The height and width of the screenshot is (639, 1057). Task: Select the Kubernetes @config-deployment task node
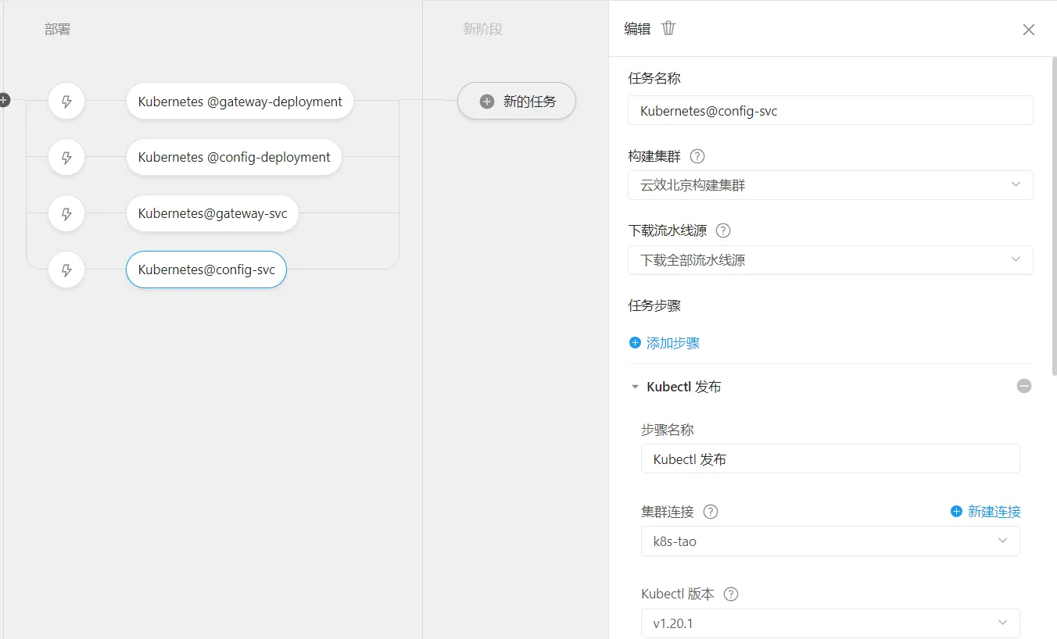[x=234, y=158]
